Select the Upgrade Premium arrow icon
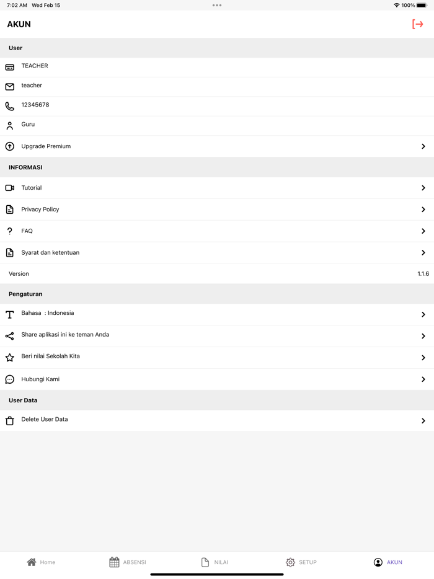The image size is (434, 579). click(x=425, y=146)
